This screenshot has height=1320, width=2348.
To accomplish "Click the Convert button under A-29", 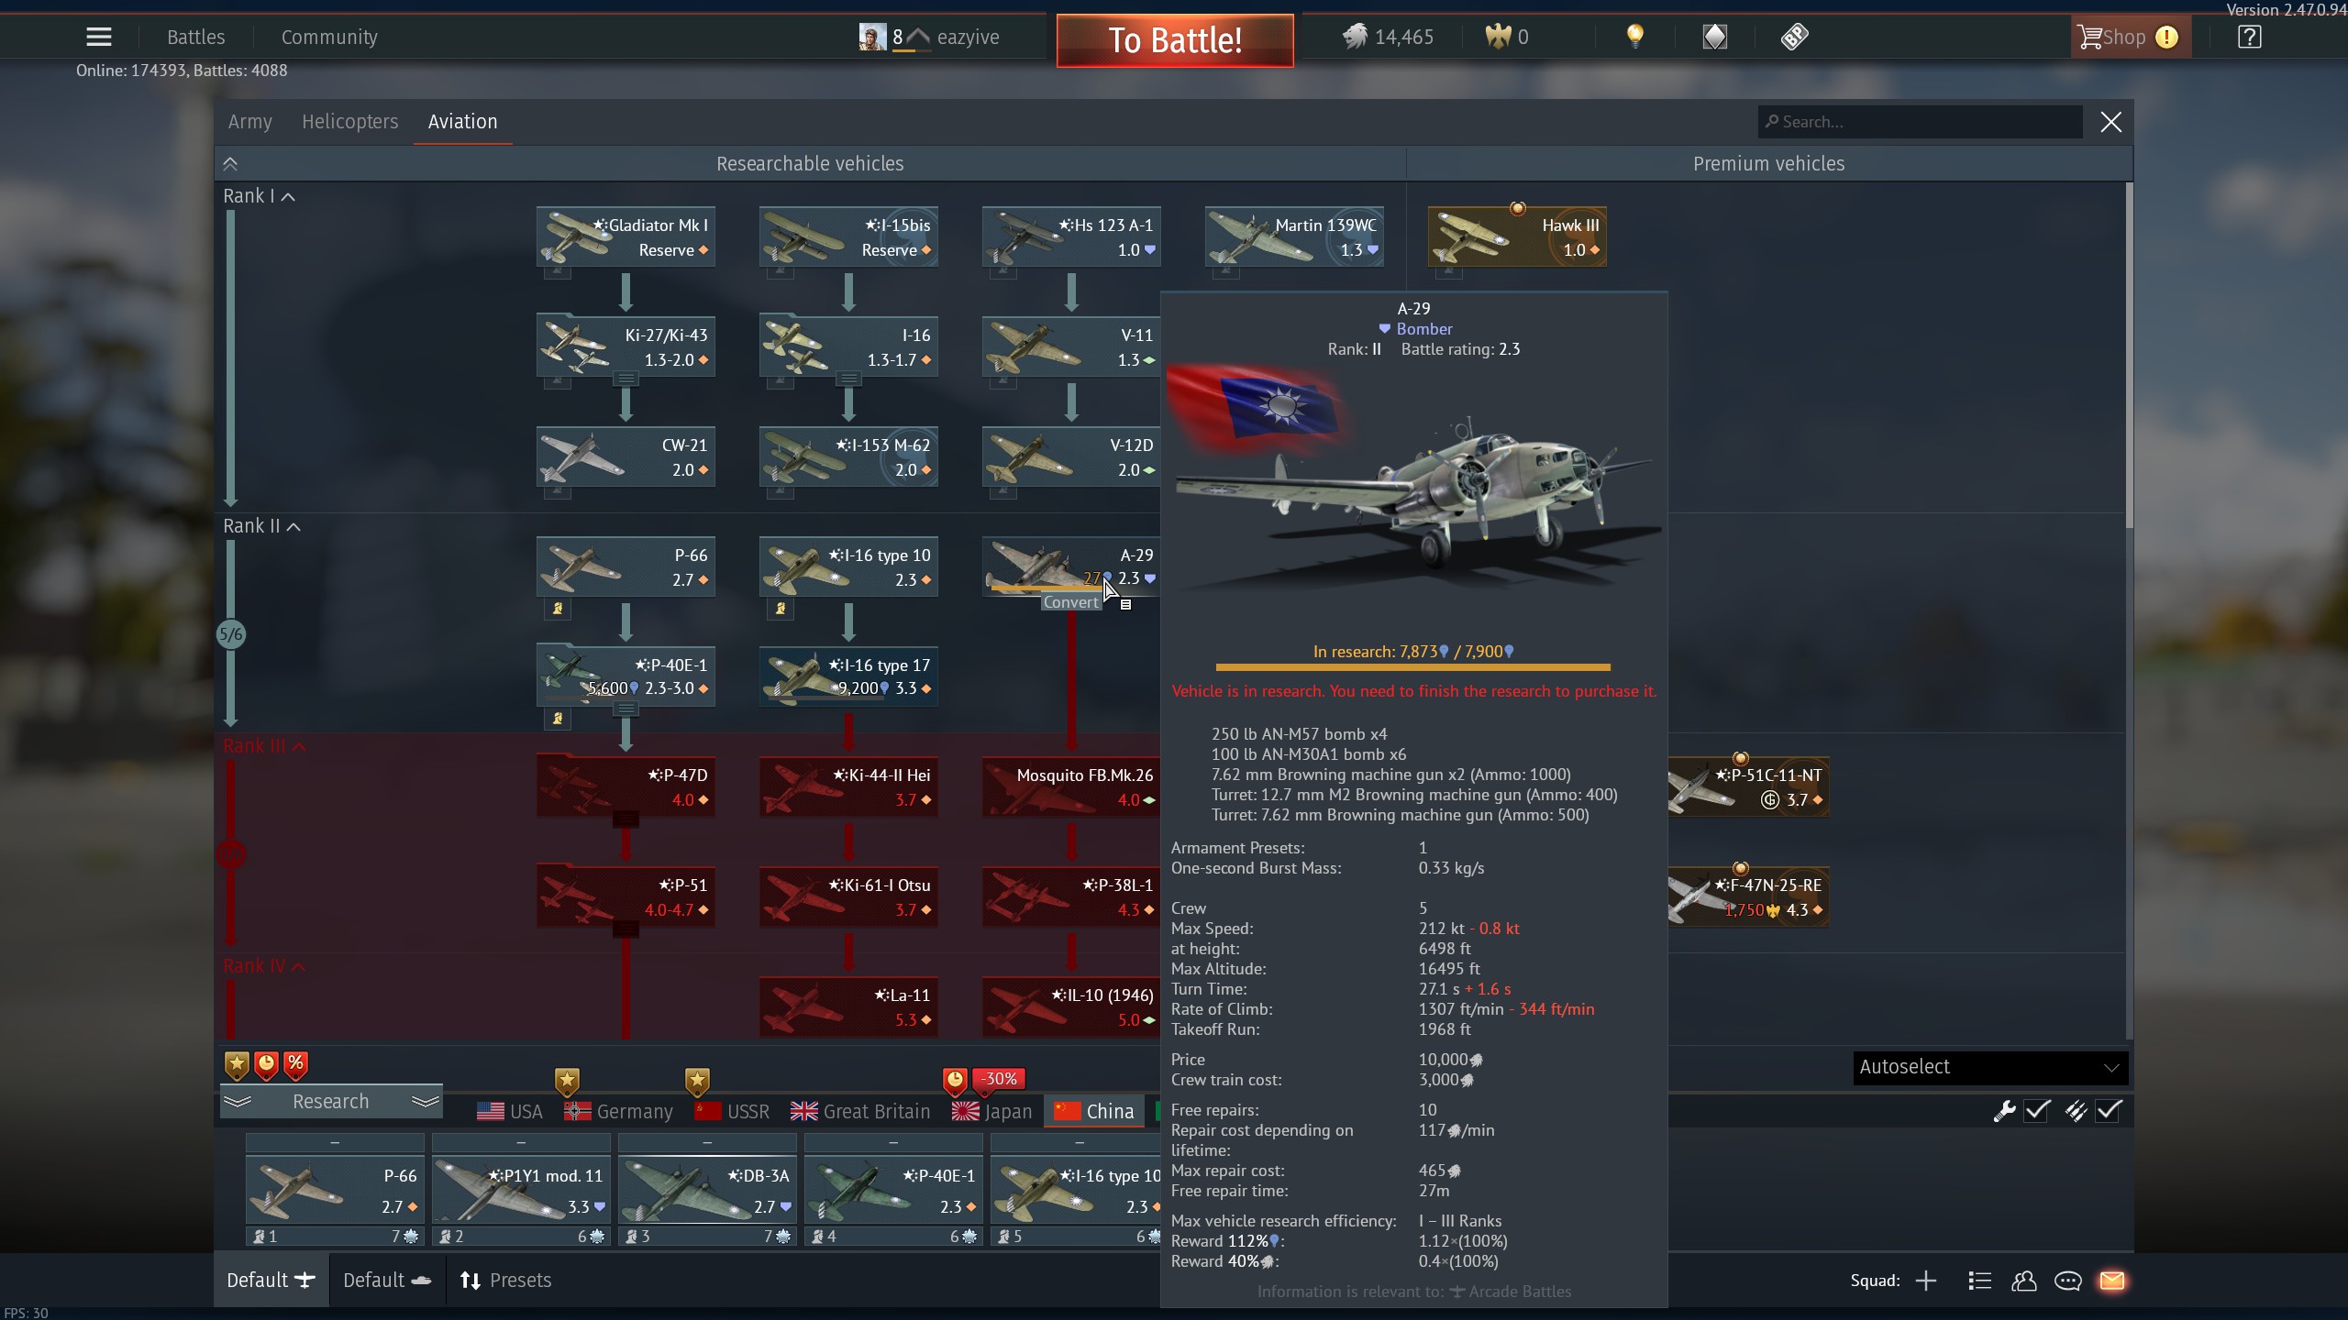I will click(1070, 602).
